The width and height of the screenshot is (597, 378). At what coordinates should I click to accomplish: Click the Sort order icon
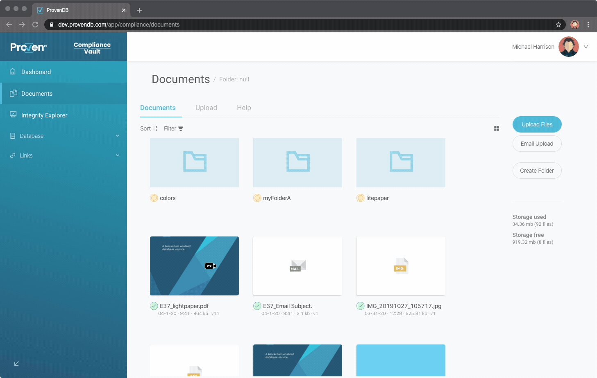coord(155,128)
